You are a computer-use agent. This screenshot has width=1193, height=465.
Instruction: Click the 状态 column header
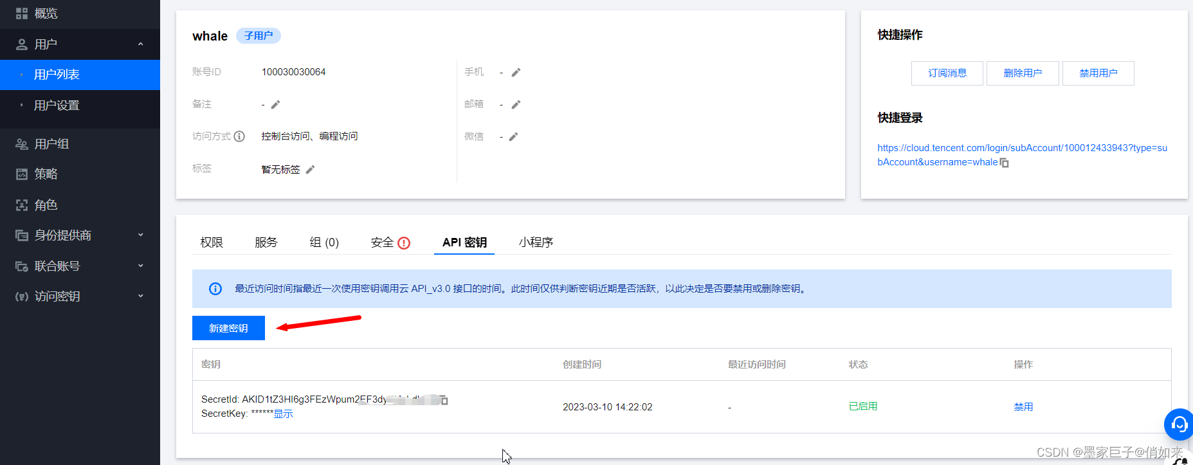[x=858, y=365]
